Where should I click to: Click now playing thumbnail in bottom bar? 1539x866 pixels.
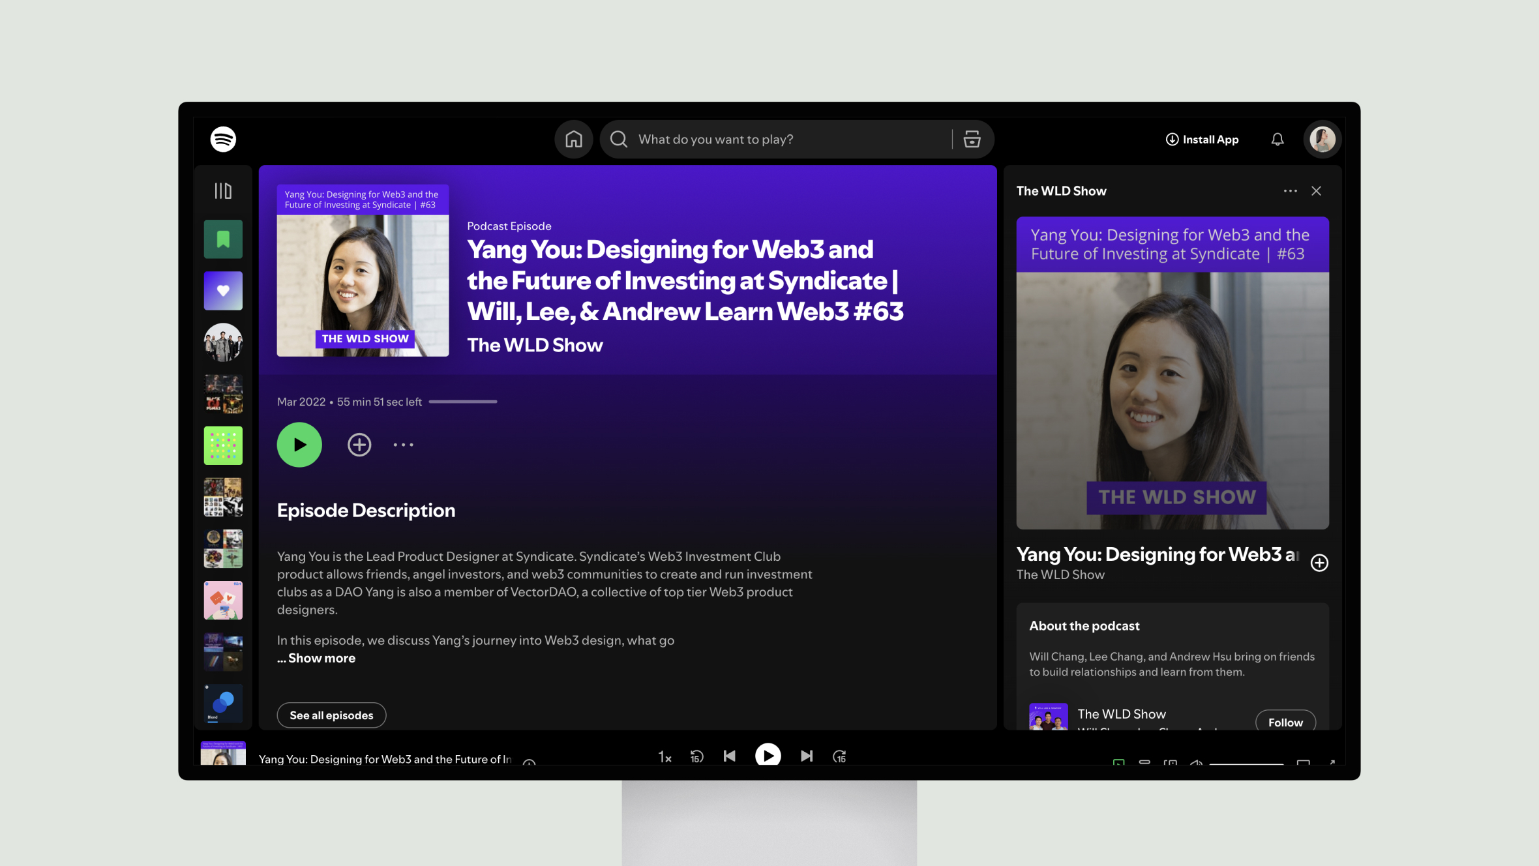pos(223,753)
